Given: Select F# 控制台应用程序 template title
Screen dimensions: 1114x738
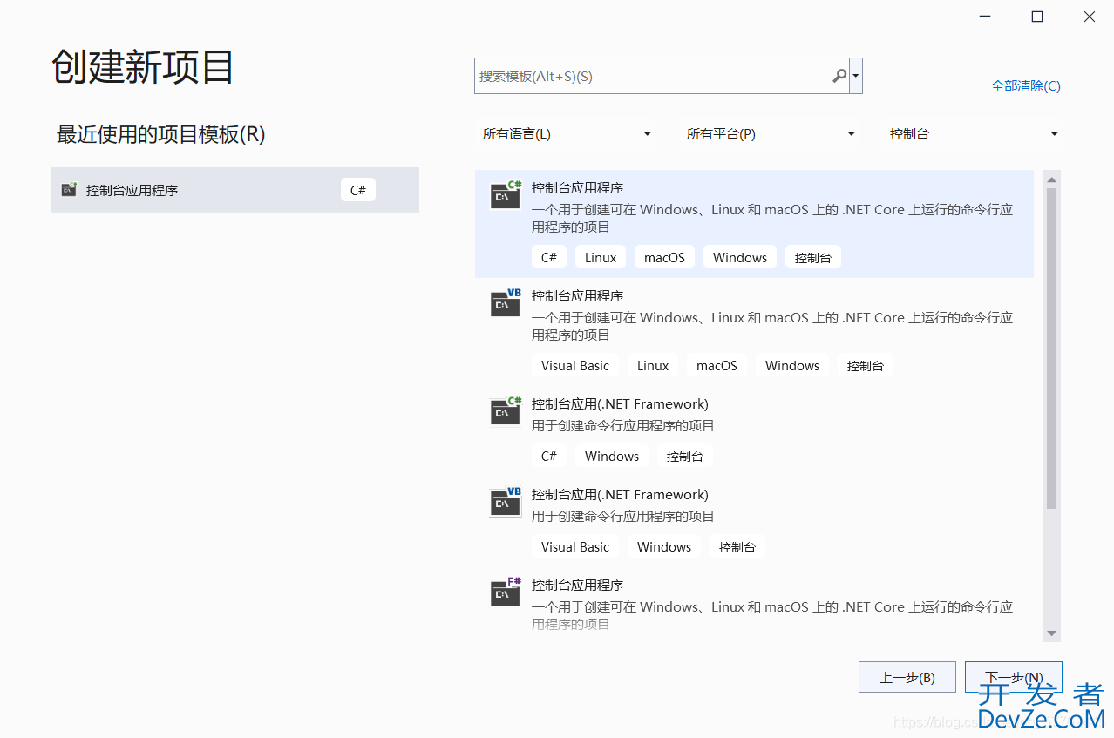Looking at the screenshot, I should [577, 586].
